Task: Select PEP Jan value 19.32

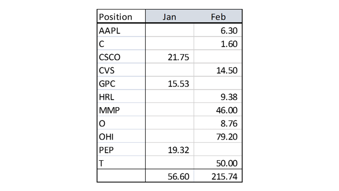Action: pos(169,150)
